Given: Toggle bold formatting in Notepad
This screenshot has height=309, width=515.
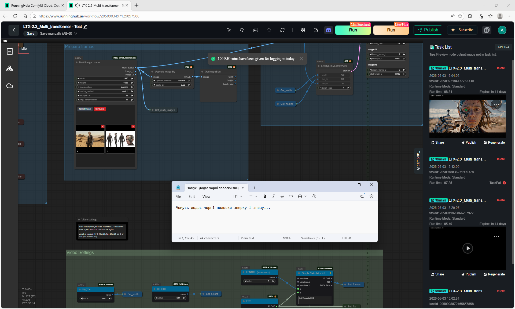Looking at the screenshot, I should 265,196.
